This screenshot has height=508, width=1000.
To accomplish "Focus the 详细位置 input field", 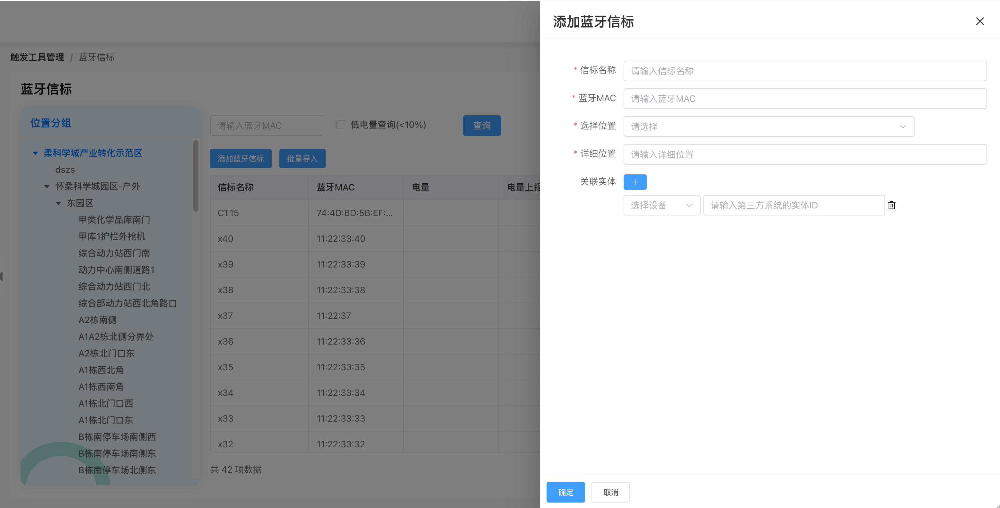I will point(805,154).
